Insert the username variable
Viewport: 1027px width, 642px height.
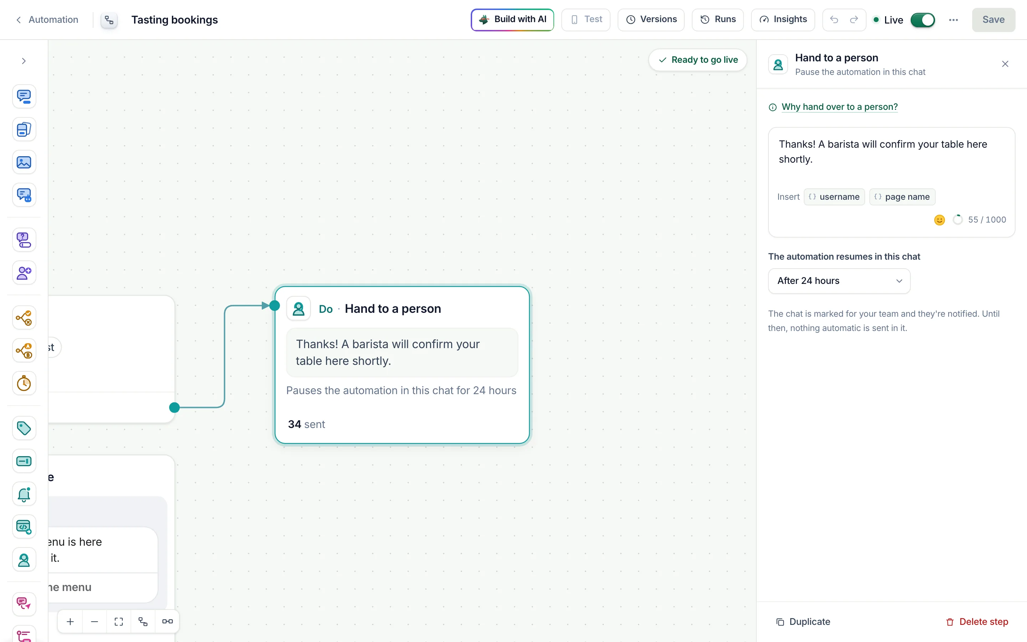pos(834,197)
